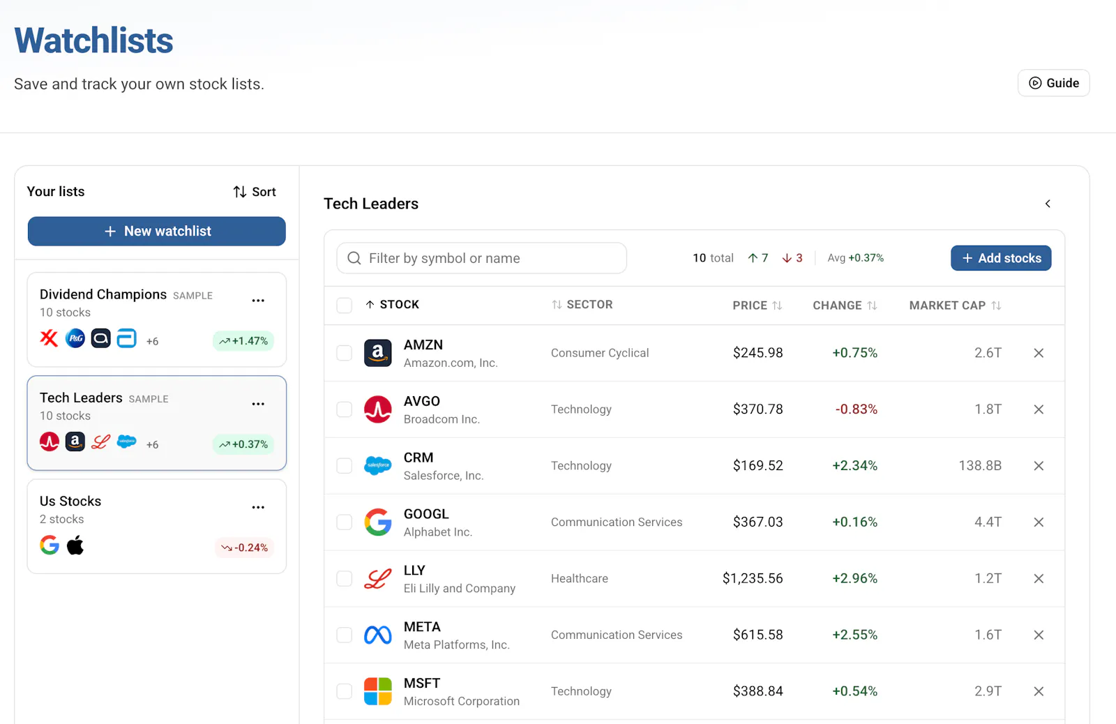Click the $1,235.56 price cell
Viewport: 1116px width, 724px height.
point(753,578)
